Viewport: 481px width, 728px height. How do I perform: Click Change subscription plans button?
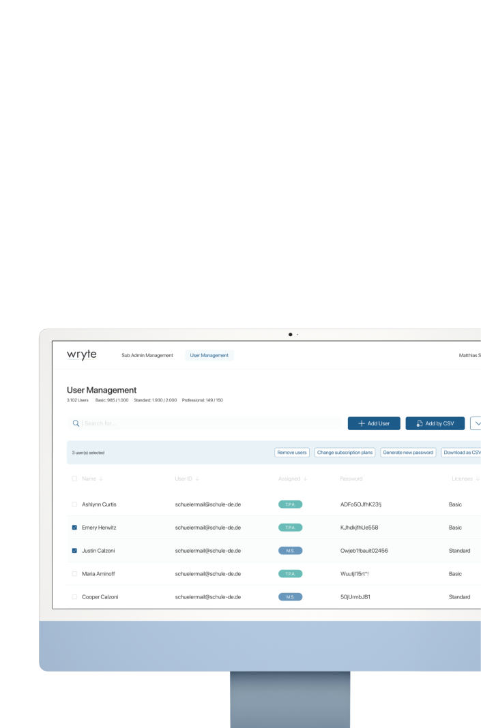point(345,452)
